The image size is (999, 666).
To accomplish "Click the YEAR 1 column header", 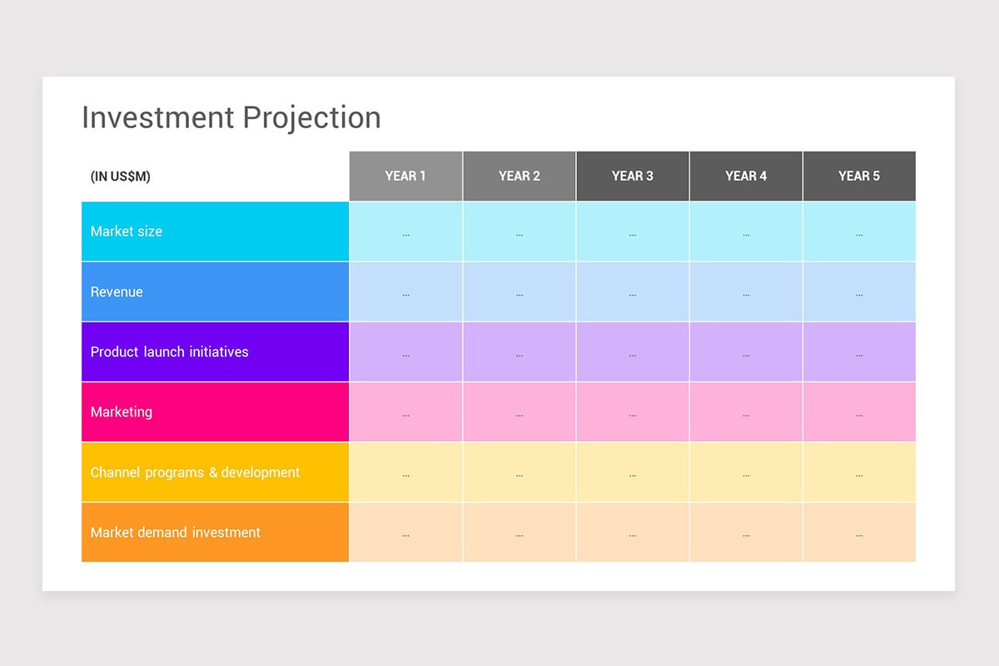I will click(405, 176).
